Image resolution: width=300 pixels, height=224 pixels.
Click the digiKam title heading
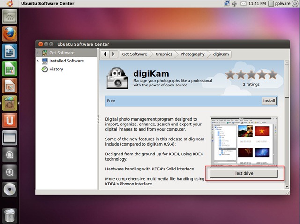tap(151, 74)
